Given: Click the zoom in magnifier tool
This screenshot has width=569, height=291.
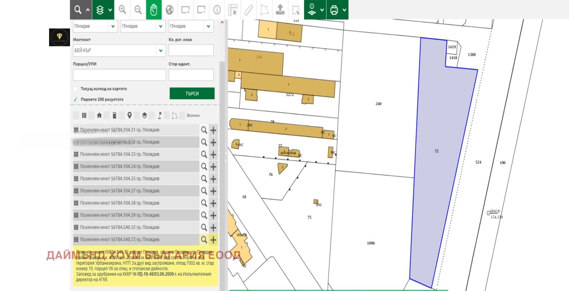Looking at the screenshot, I should 122,10.
